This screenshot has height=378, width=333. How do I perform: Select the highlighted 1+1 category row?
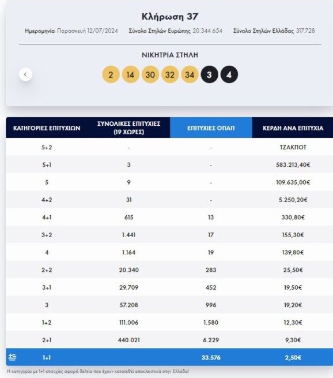pos(169,357)
